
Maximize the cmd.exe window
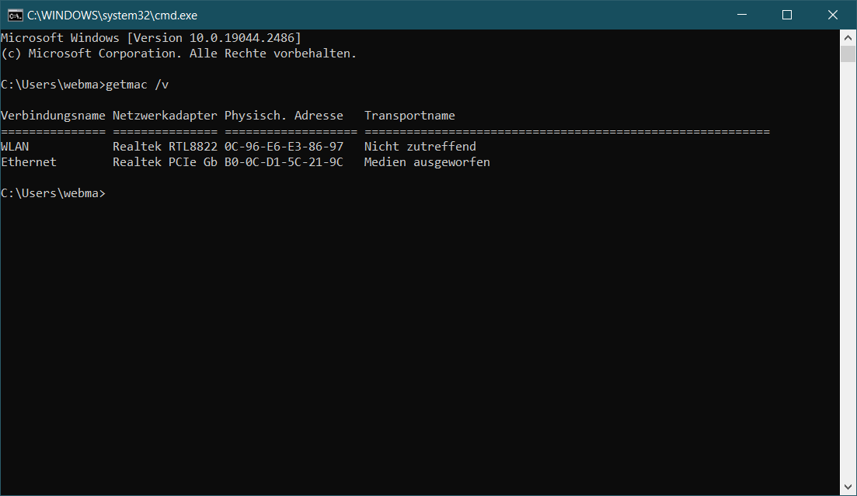pos(786,15)
